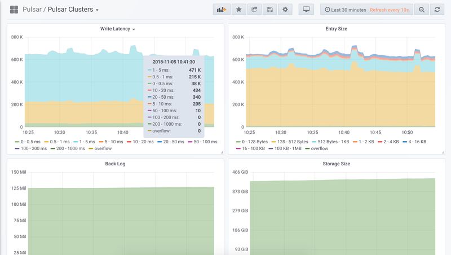Toggle the 0 - 0.5 ms legend series

pos(29,142)
